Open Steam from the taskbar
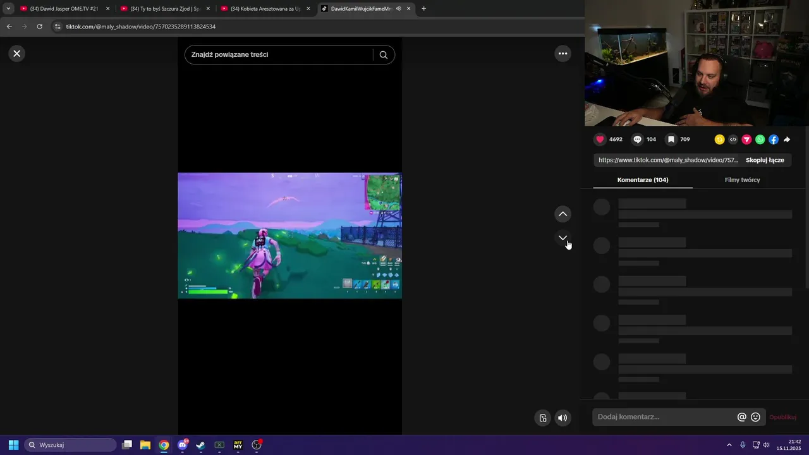This screenshot has height=455, width=809. (201, 445)
